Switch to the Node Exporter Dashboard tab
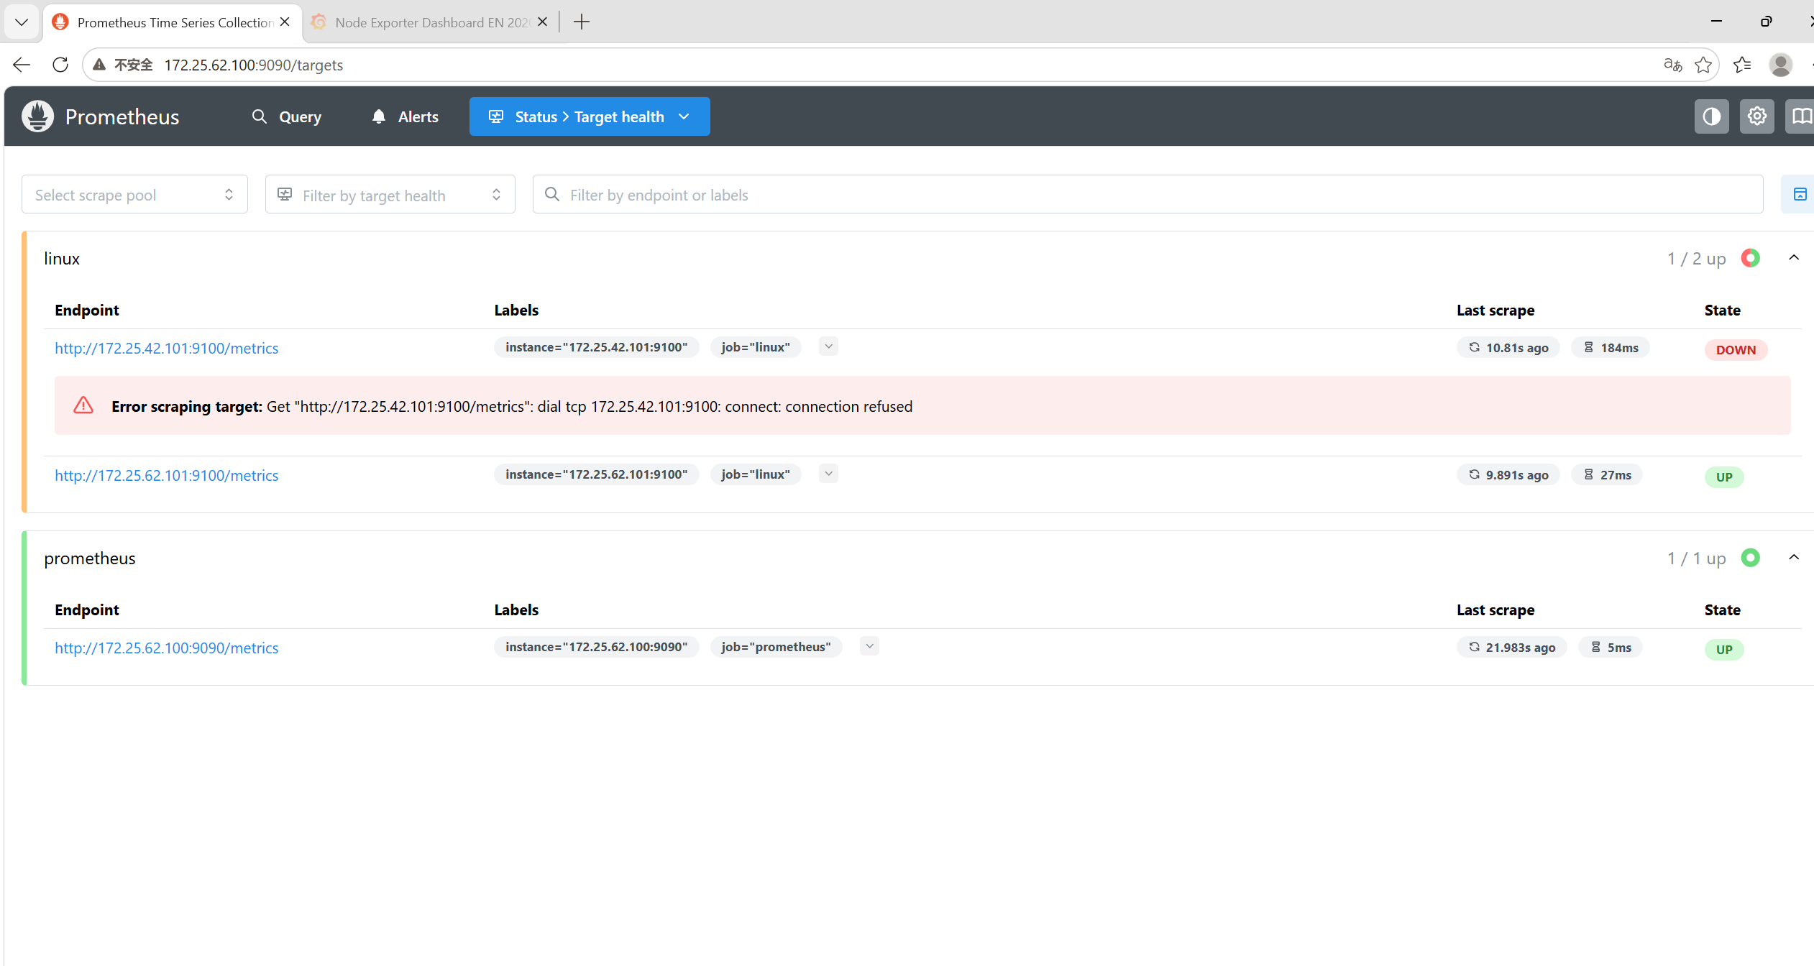 (x=430, y=22)
